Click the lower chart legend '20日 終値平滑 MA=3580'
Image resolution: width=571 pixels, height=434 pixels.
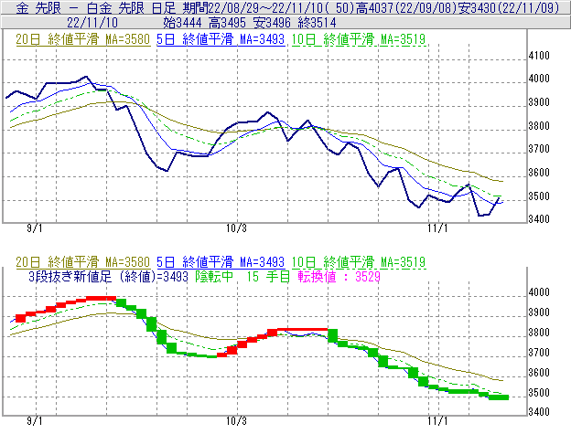tap(83, 262)
